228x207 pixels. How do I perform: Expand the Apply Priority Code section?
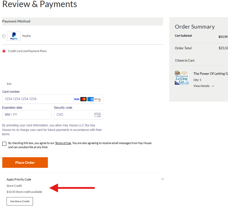[163, 179]
